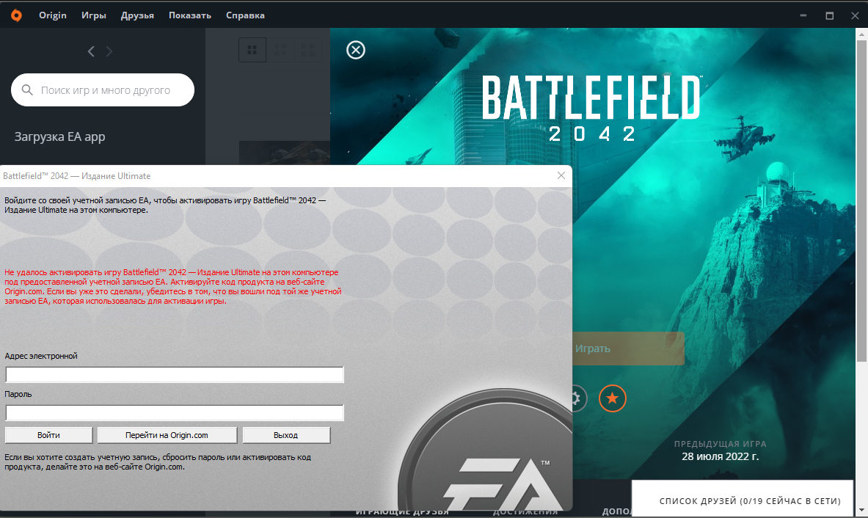Screen dimensions: 868x518
Task: Toggle the favorite star icon
Action: point(612,398)
